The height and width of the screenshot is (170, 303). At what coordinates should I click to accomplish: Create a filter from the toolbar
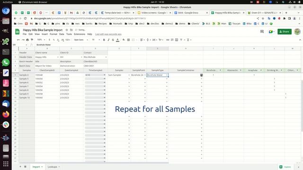pos(181,40)
